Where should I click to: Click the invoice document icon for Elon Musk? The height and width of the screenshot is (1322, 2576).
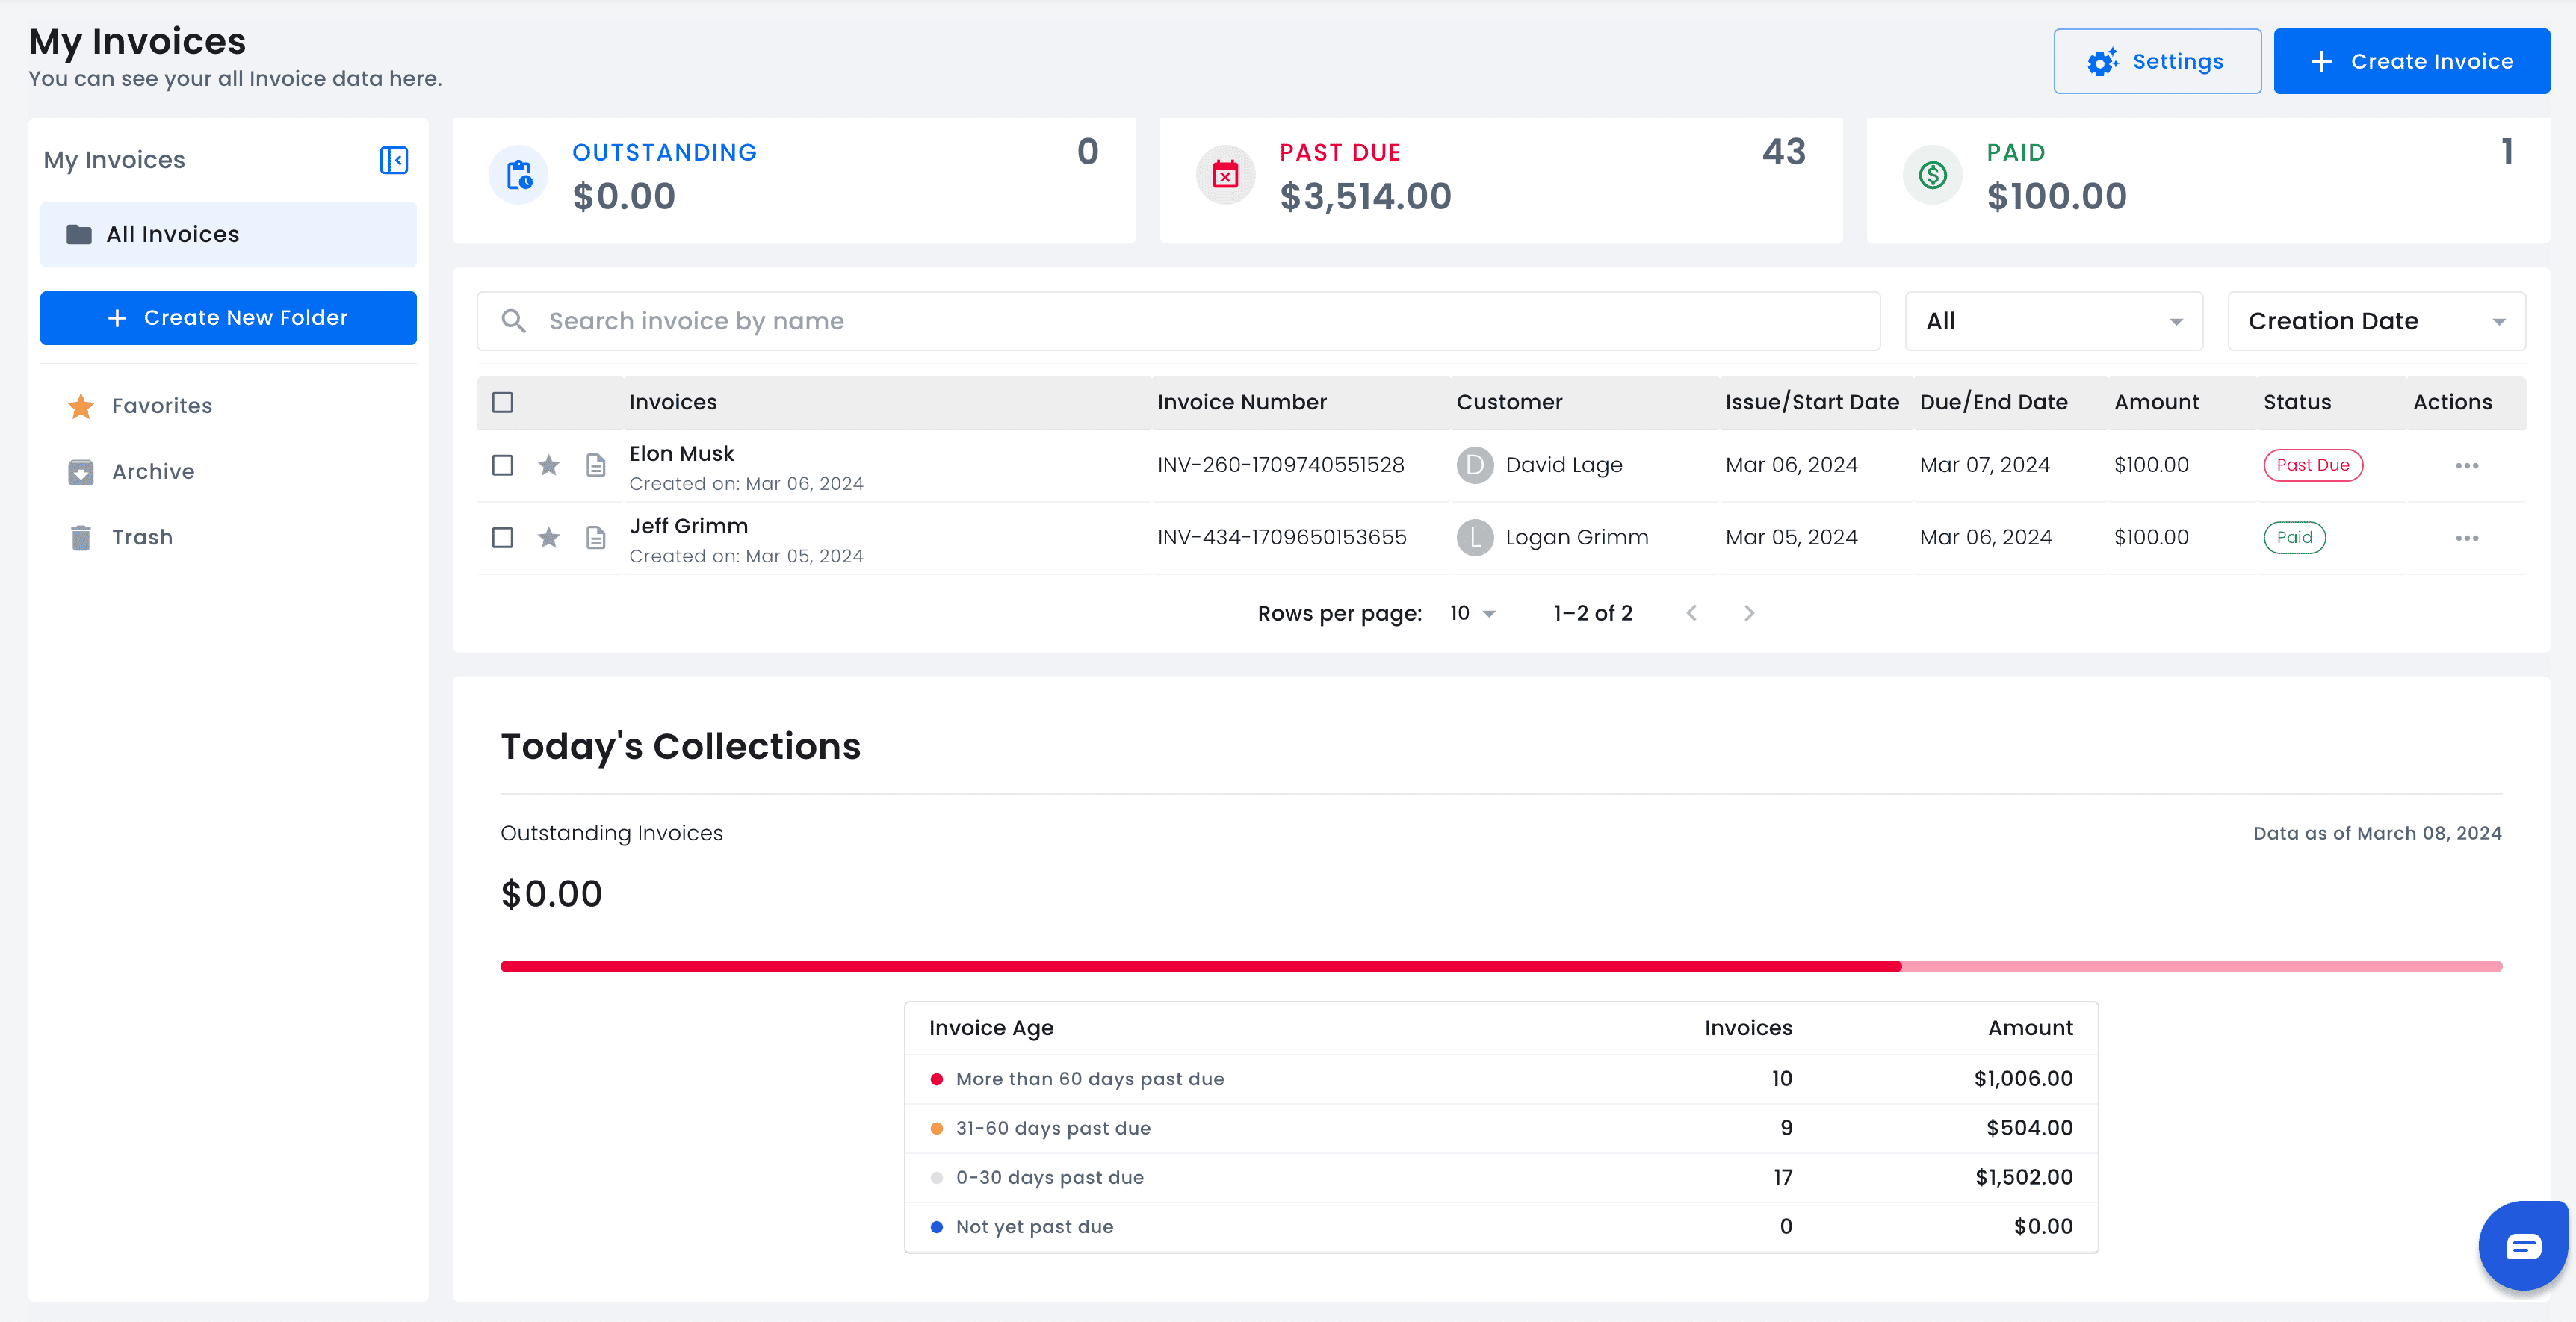click(595, 465)
